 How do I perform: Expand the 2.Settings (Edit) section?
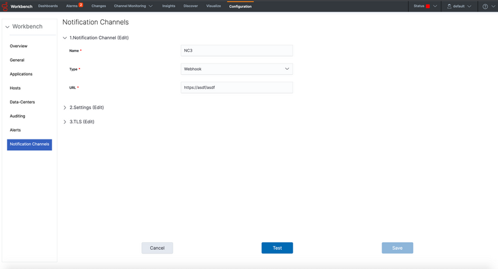(65, 108)
